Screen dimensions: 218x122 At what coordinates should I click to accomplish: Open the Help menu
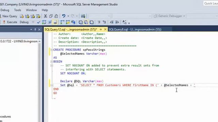[x=45, y=10]
